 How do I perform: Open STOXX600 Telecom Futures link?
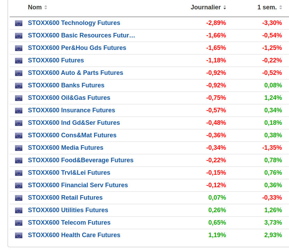[x=69, y=223]
